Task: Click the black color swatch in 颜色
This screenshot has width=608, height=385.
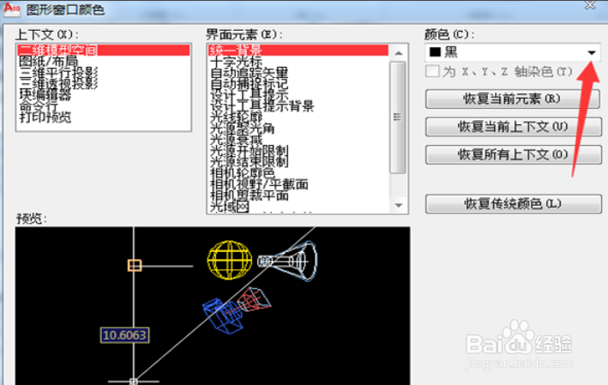Action: pyautogui.click(x=435, y=52)
